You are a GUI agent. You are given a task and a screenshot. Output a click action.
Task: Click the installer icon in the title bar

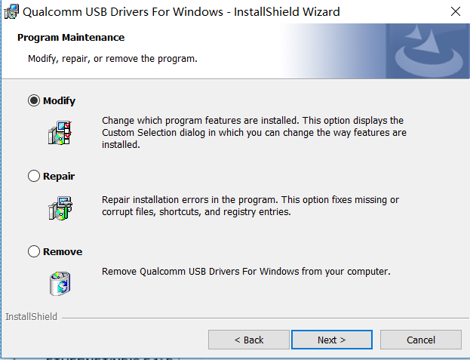11,11
